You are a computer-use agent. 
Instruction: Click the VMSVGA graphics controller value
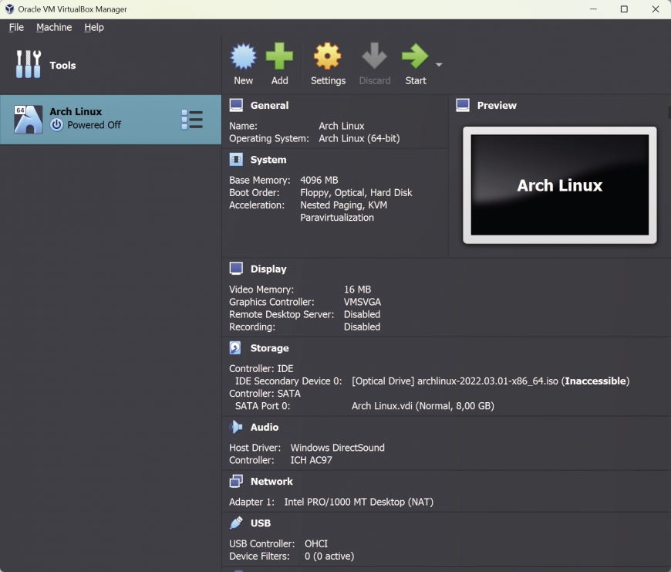[x=362, y=302]
